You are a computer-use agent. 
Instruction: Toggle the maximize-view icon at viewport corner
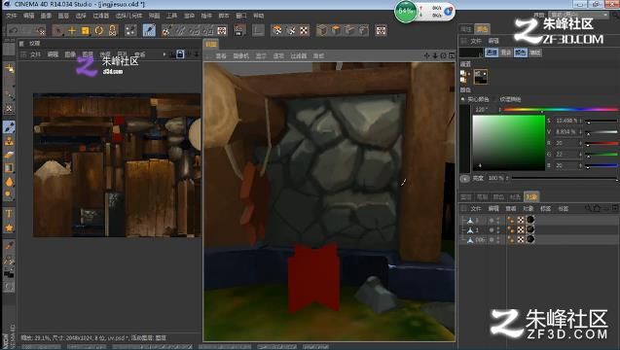[x=452, y=55]
